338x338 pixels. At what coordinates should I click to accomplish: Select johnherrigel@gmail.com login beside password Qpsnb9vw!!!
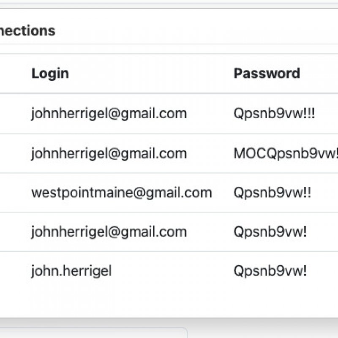[109, 114]
